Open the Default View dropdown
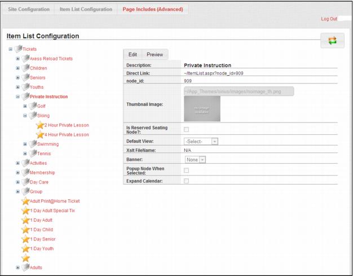Image resolution: width=354 pixels, height=276 pixels. [x=201, y=141]
